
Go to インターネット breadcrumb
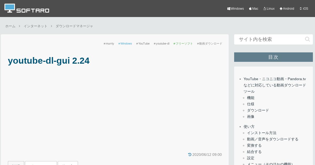coord(35,26)
